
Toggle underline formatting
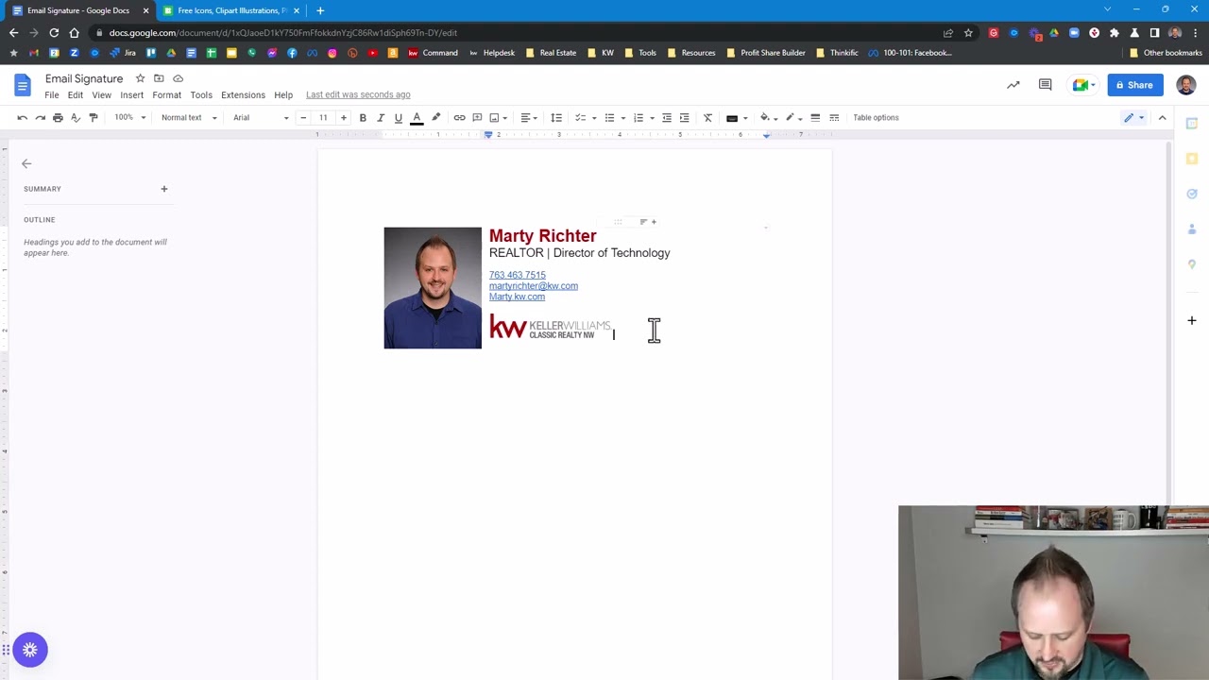pyautogui.click(x=399, y=117)
